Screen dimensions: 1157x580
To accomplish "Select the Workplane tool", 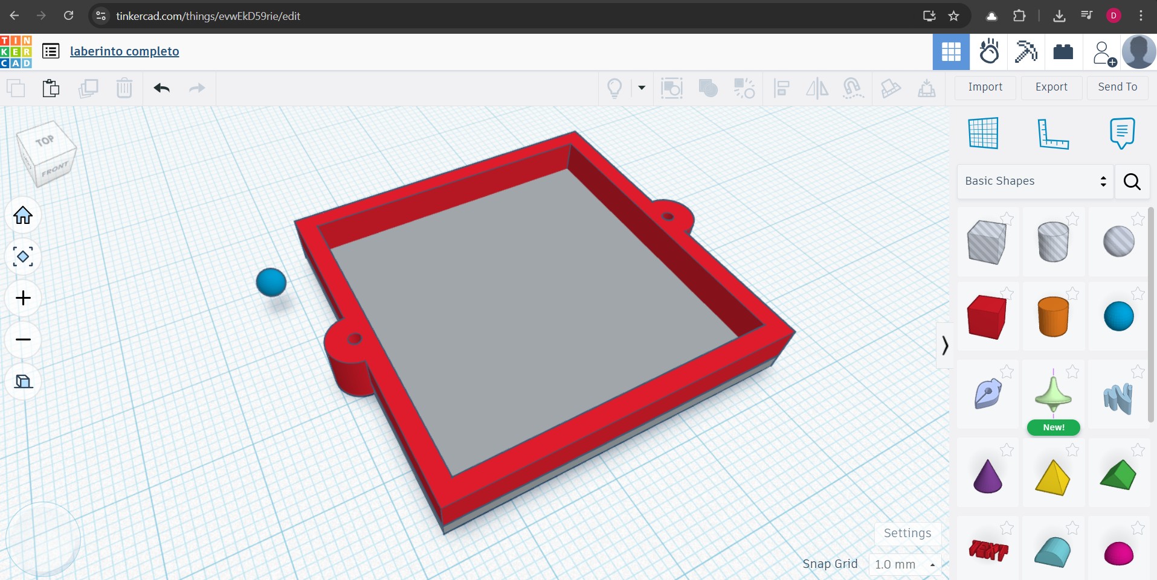I will [x=983, y=133].
